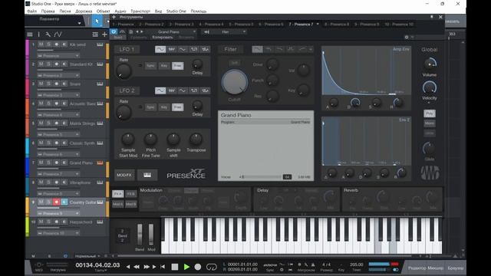Toggle loop mode in transport
Viewport: 491px width, 276px height.
click(x=212, y=267)
